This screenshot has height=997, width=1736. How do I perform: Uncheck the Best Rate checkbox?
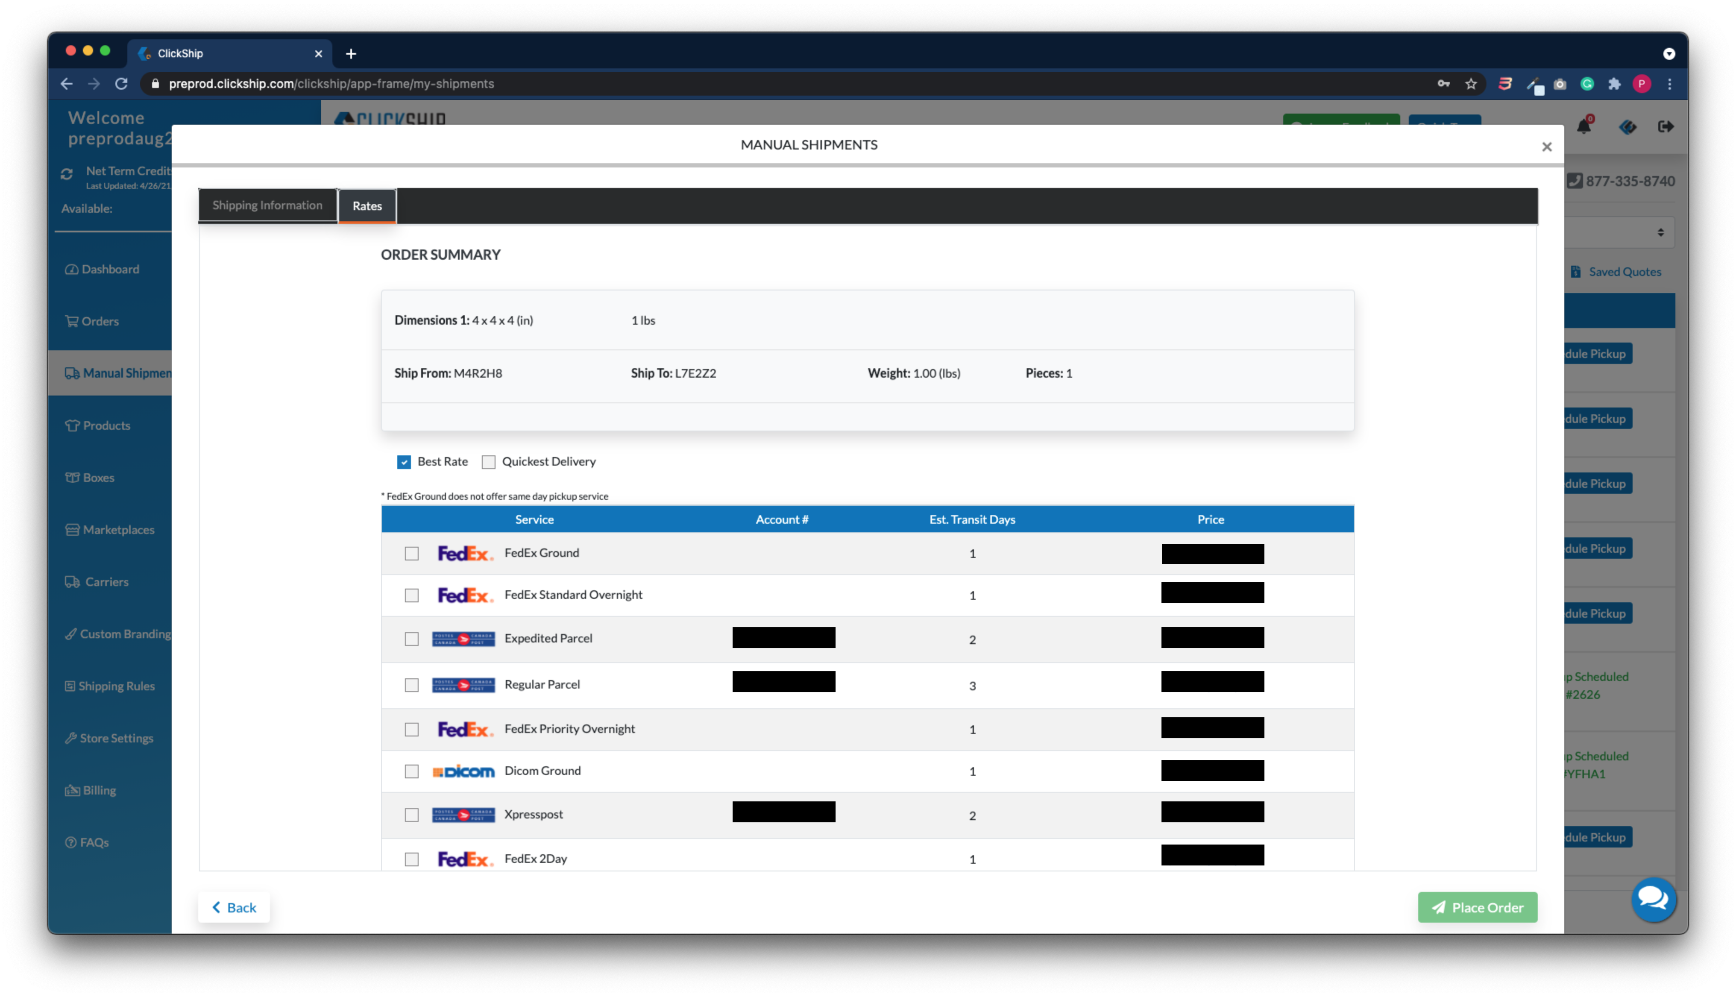(404, 462)
